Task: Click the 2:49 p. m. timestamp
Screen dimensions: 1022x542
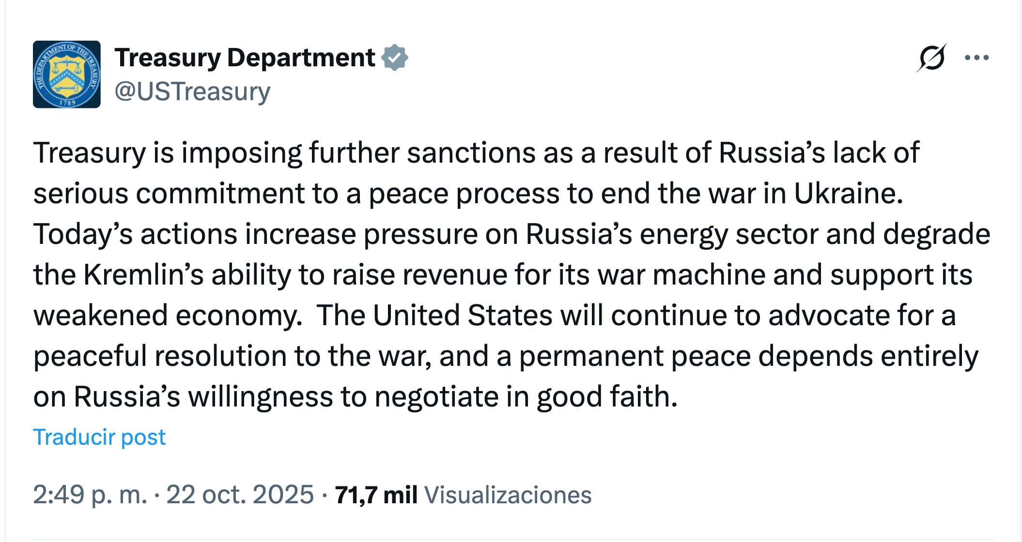Action: [90, 495]
